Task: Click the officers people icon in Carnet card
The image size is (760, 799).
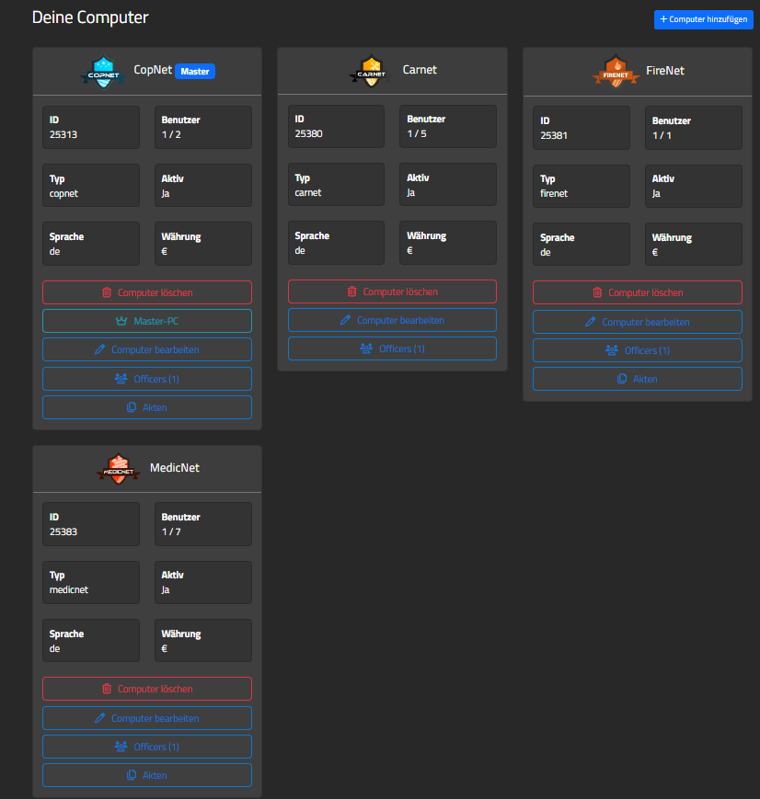Action: tap(366, 348)
